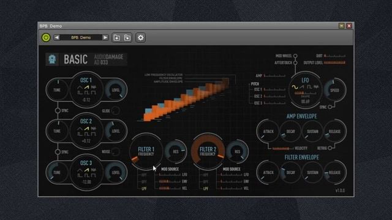
Task: Select the LFO sawtooth waveform
Action: [x=302, y=87]
